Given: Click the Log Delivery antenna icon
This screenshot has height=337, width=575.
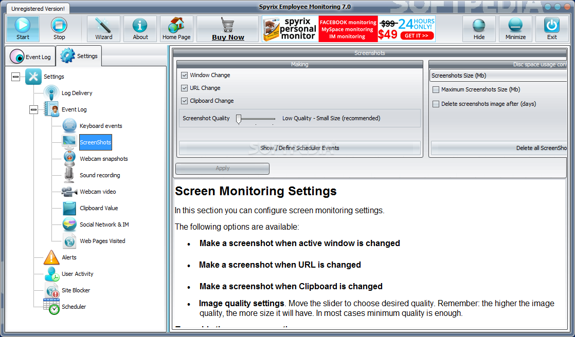Looking at the screenshot, I should 51,92.
